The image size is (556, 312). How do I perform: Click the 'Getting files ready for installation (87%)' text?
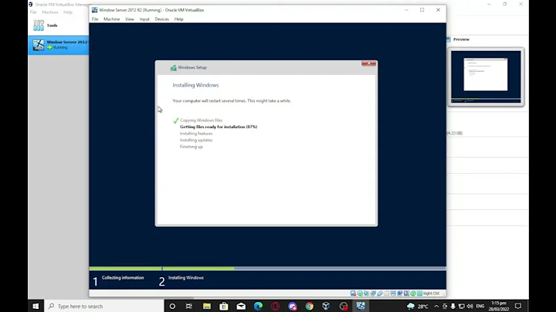[219, 127]
